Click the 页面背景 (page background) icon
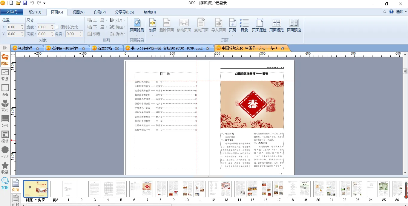Viewport: 408px width, 206px height. 137,23
